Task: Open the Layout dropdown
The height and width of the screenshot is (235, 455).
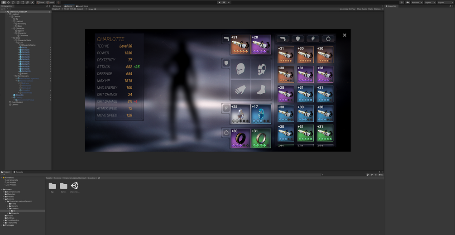Action: pos(445,2)
